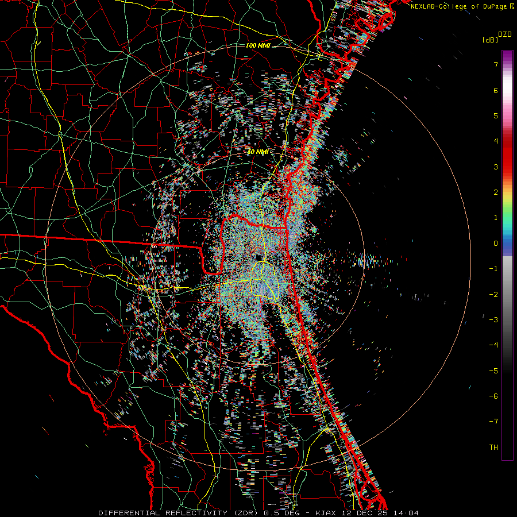Click the DIFFERENTIAL REFLECTIVITY caption text
Image resolution: width=517 pixels, height=517 pixels.
(x=163, y=513)
